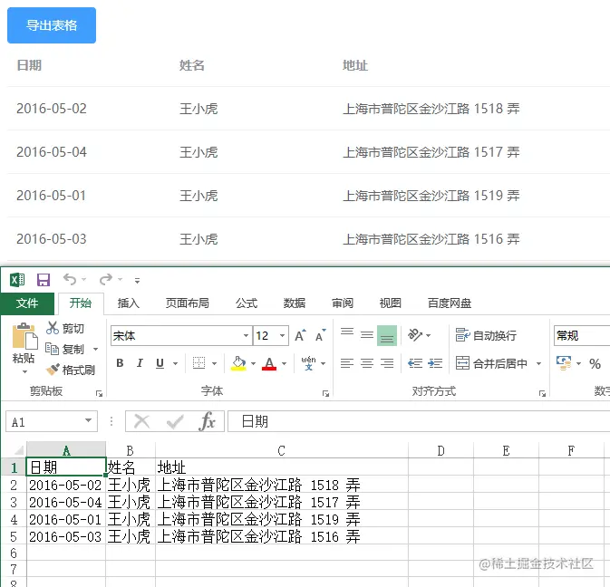Expand underline style options arrow
The width and height of the screenshot is (610, 587).
[176, 363]
